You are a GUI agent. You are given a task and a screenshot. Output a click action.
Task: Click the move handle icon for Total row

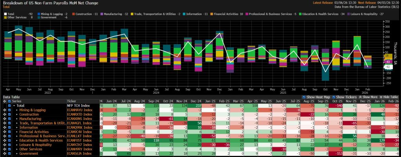click(4, 106)
